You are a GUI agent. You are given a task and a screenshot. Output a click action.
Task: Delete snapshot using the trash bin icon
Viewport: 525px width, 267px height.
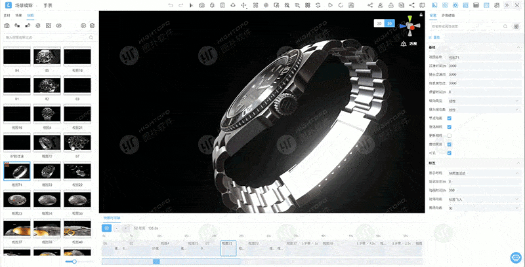(93, 26)
